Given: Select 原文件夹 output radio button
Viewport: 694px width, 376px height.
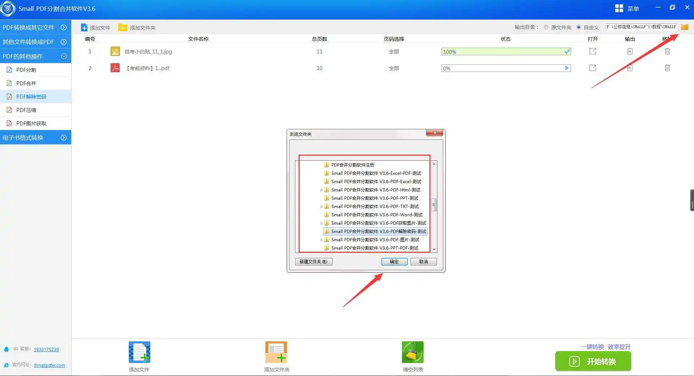Looking at the screenshot, I should tap(546, 27).
